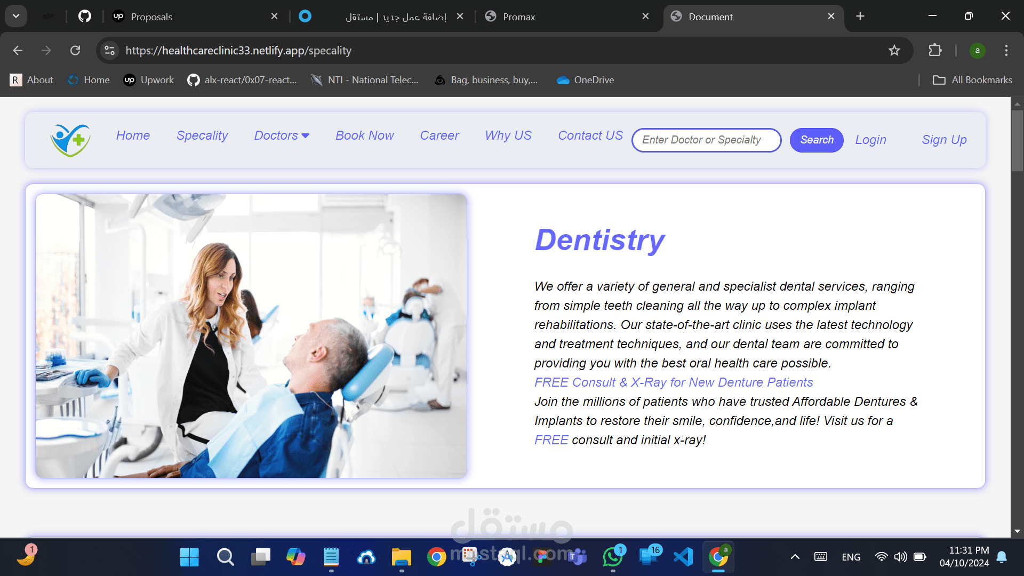The image size is (1024, 576).
Task: Switch to the Arabic Mostaql tab
Action: coord(381,17)
